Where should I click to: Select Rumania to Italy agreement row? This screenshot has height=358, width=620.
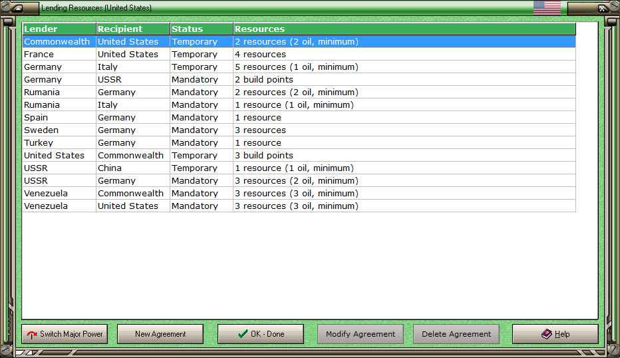(299, 105)
